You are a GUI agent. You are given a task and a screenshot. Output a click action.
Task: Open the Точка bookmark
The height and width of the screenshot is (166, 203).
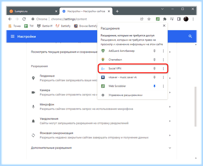click(15, 26)
